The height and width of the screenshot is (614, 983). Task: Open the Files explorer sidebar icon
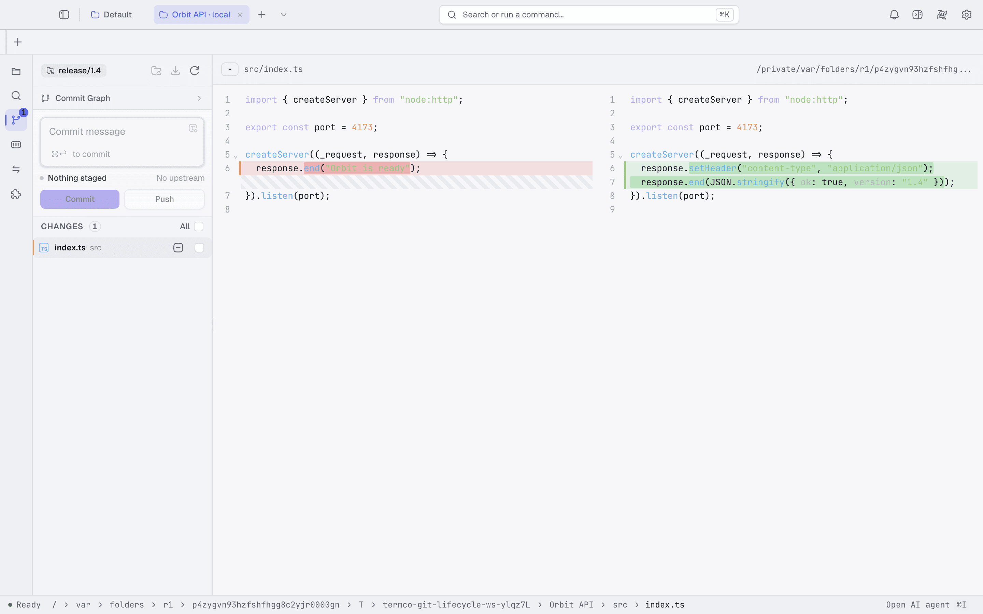[16, 72]
